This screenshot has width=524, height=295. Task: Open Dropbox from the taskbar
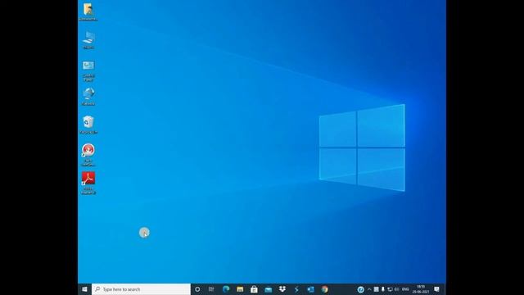(282, 289)
